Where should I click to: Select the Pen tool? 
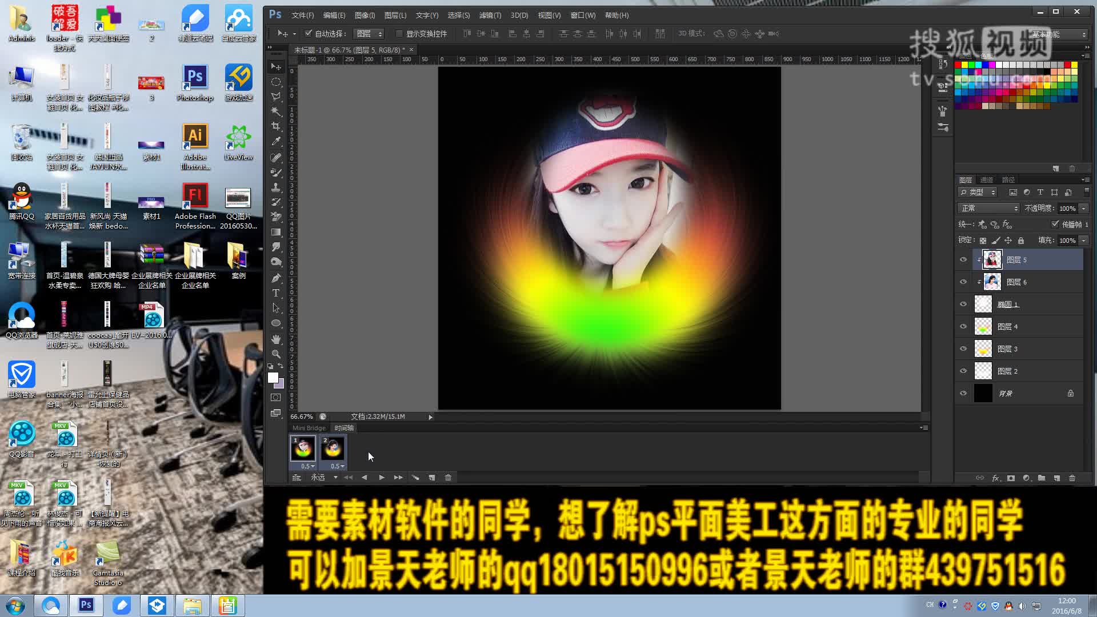tap(276, 278)
